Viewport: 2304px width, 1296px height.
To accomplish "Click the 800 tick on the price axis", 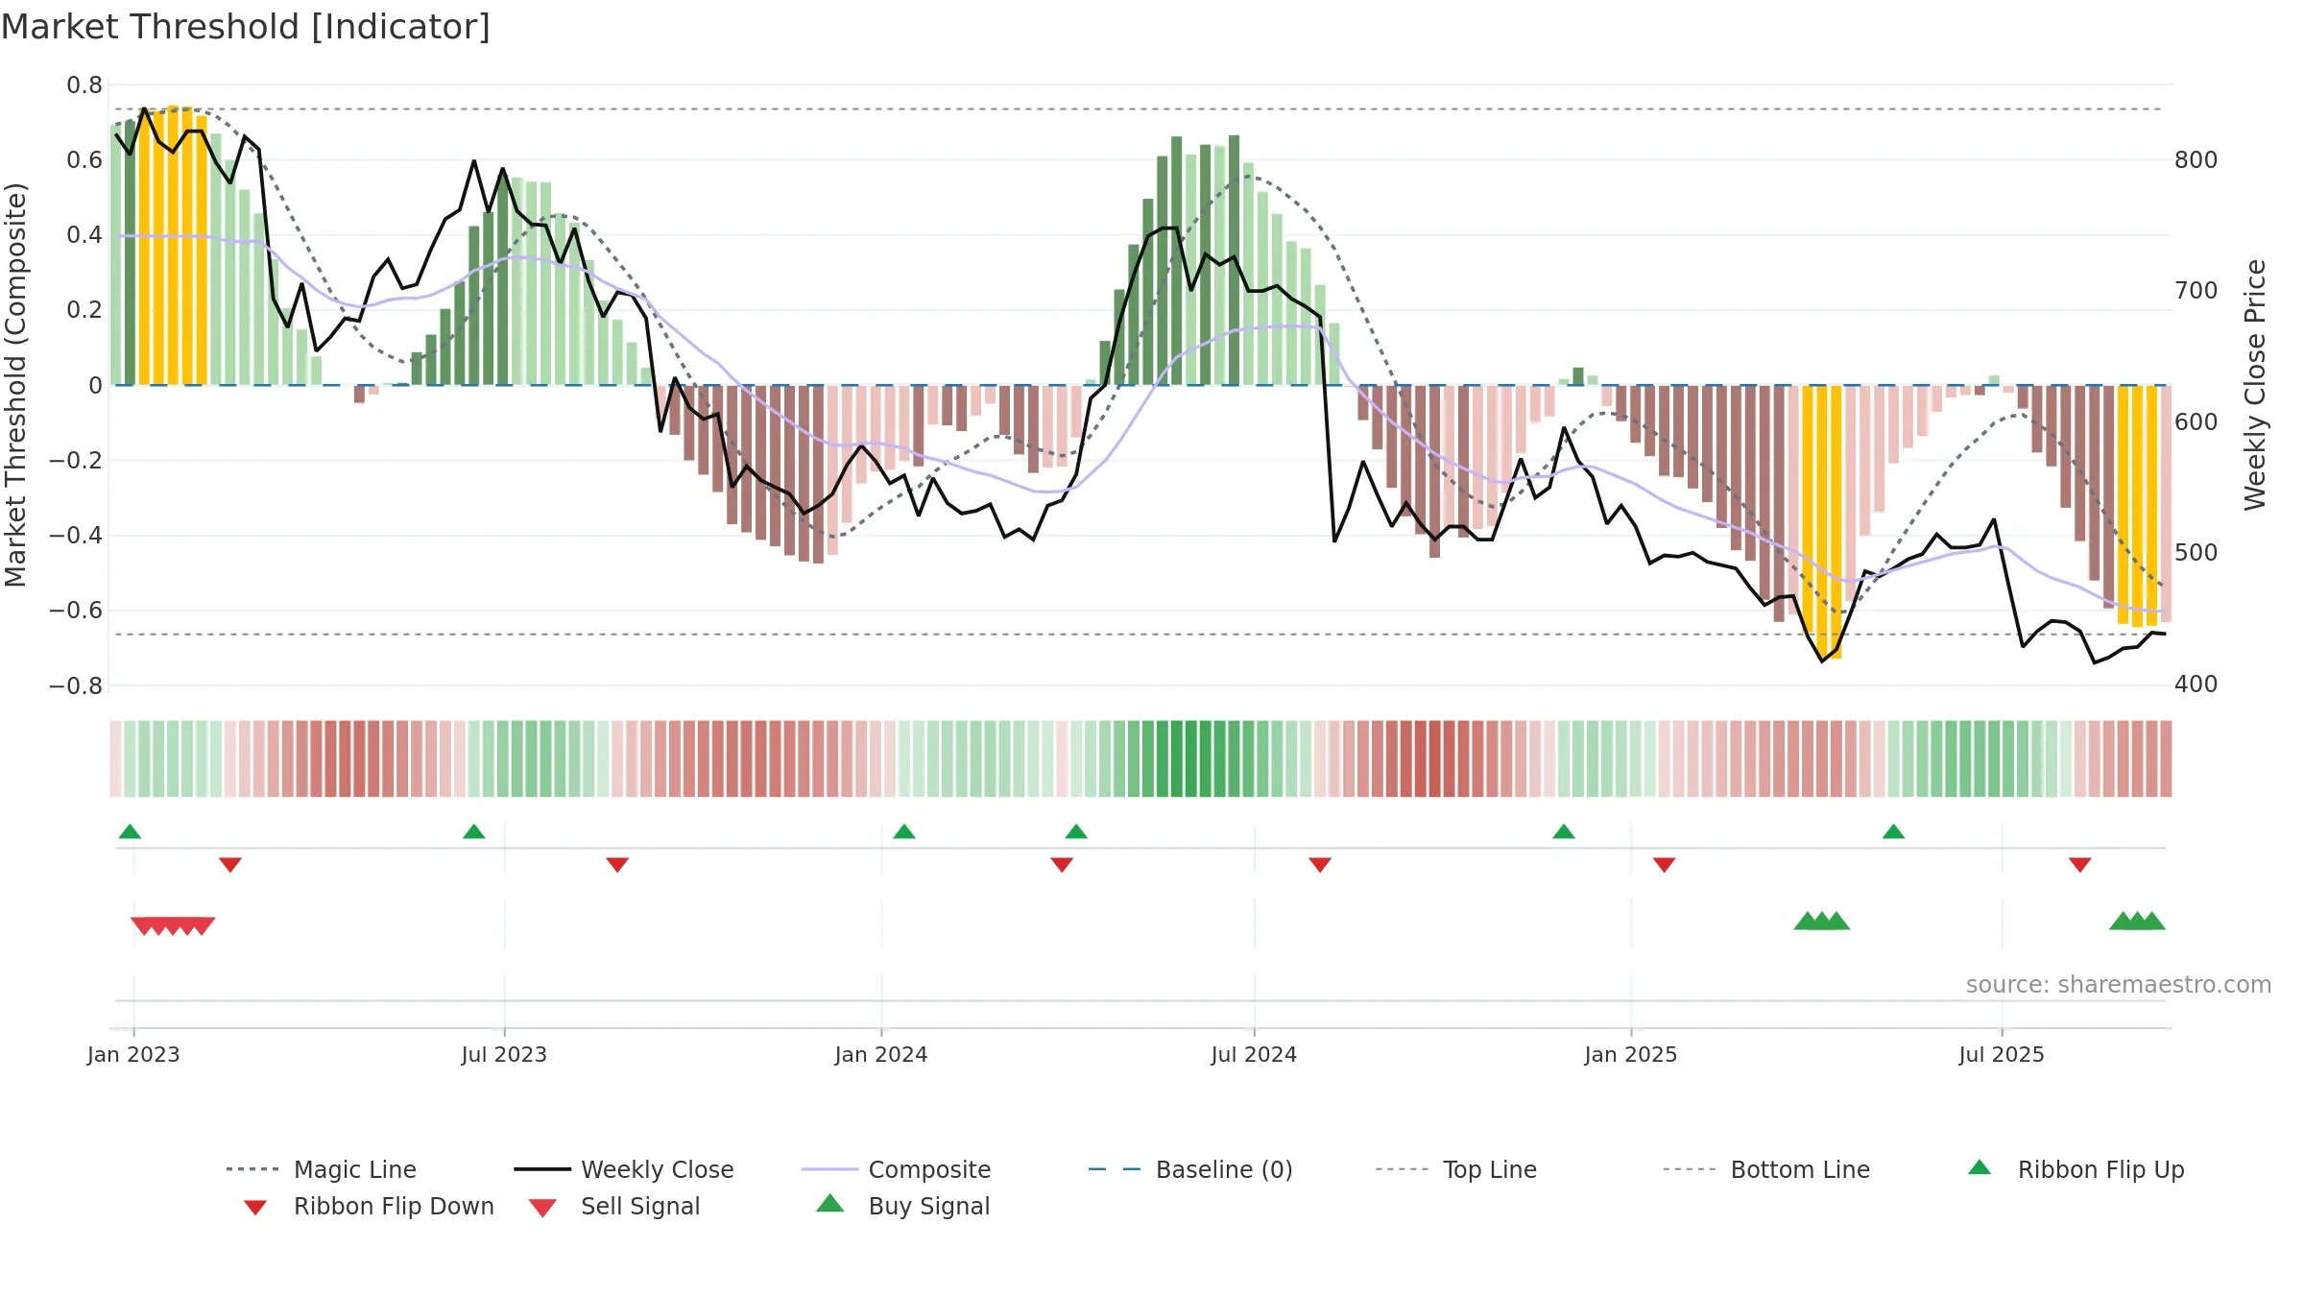I will pos(2196,160).
